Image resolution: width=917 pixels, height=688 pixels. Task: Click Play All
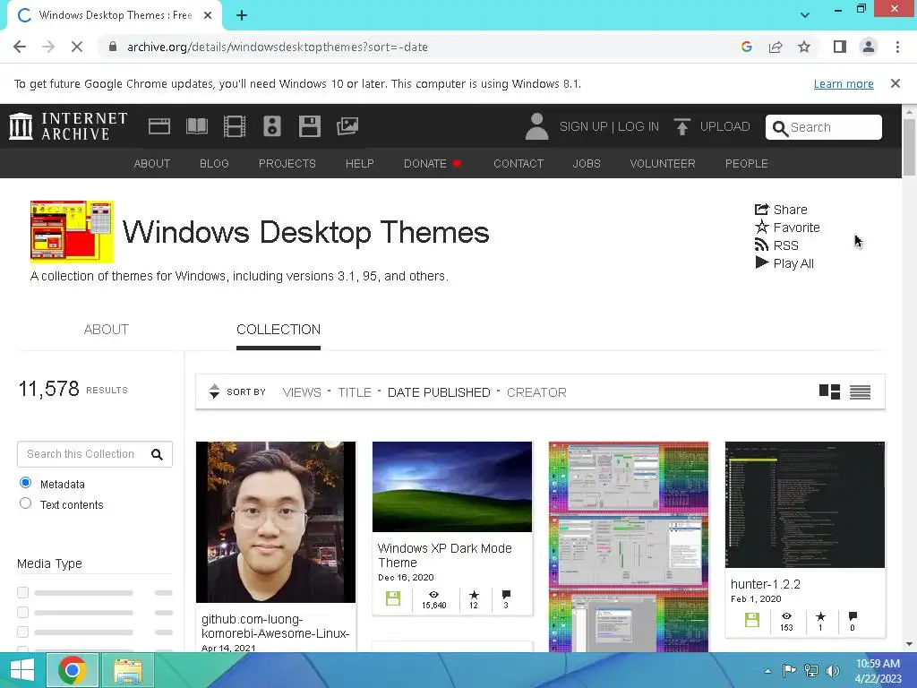(x=784, y=263)
